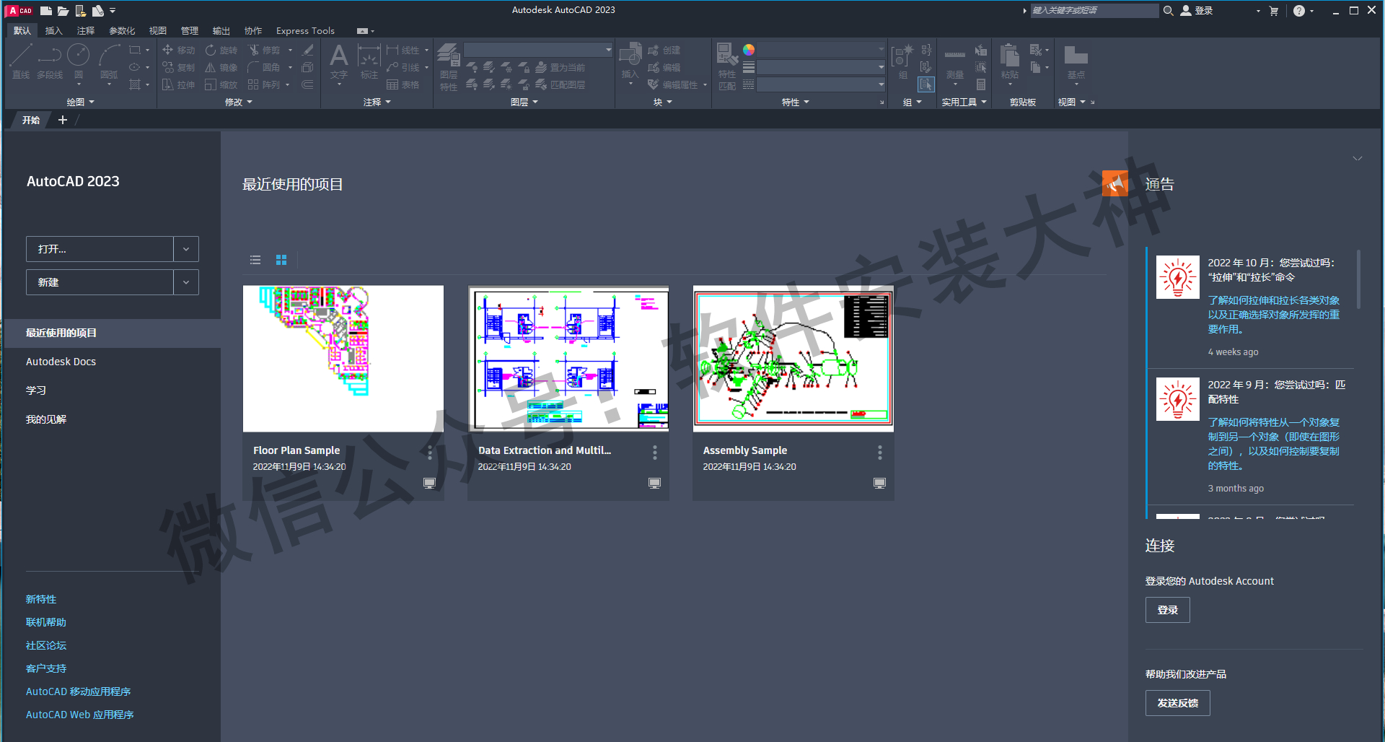This screenshot has width=1385, height=742.
Task: Select Autodesk Docs in left sidebar
Action: click(x=61, y=362)
